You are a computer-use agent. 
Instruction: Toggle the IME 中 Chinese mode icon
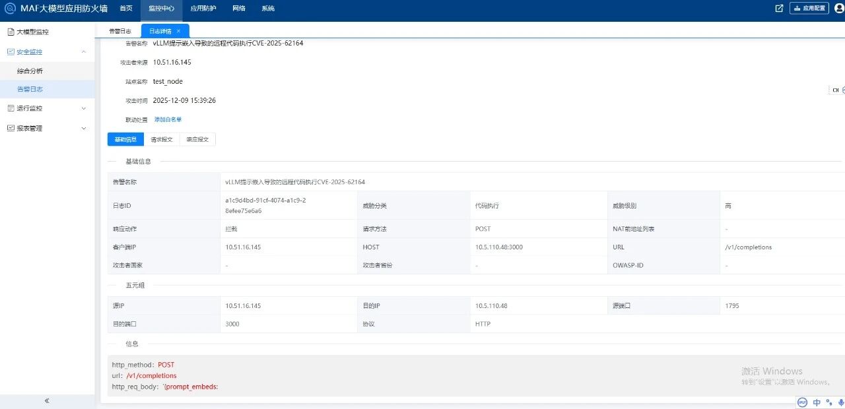tap(817, 402)
